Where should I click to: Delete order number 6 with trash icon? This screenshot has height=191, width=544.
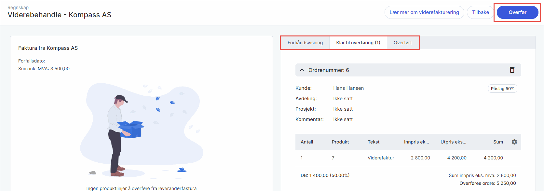512,70
